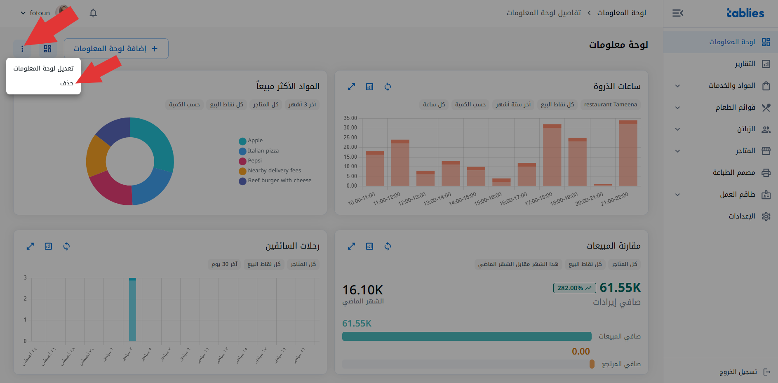The height and width of the screenshot is (383, 778).
Task: Select تعديل لوحة المعلومات from the menu
Action: coord(43,68)
